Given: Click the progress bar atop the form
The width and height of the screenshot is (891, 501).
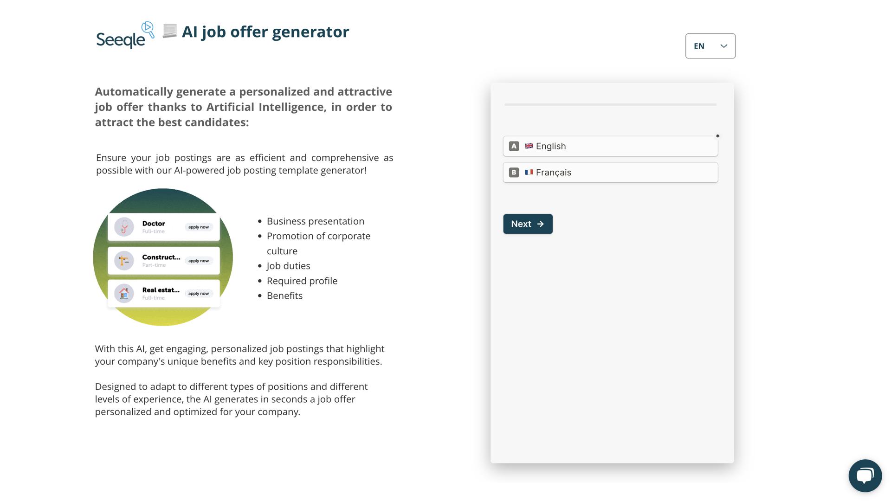Looking at the screenshot, I should pyautogui.click(x=610, y=104).
